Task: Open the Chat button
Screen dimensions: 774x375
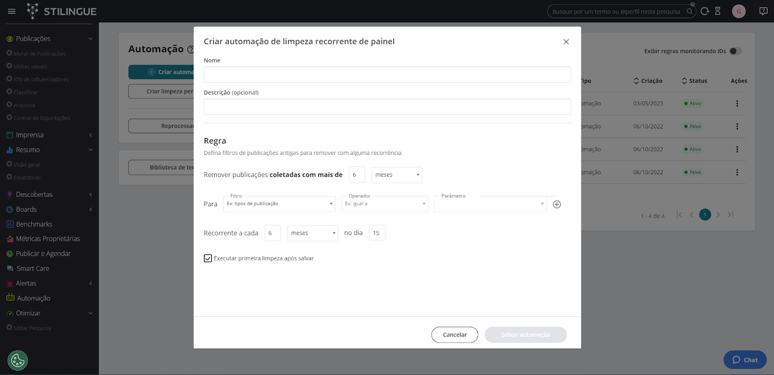Action: tap(745, 360)
